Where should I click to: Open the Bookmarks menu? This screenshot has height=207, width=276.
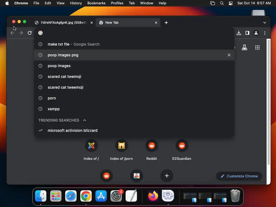pos(96,3)
